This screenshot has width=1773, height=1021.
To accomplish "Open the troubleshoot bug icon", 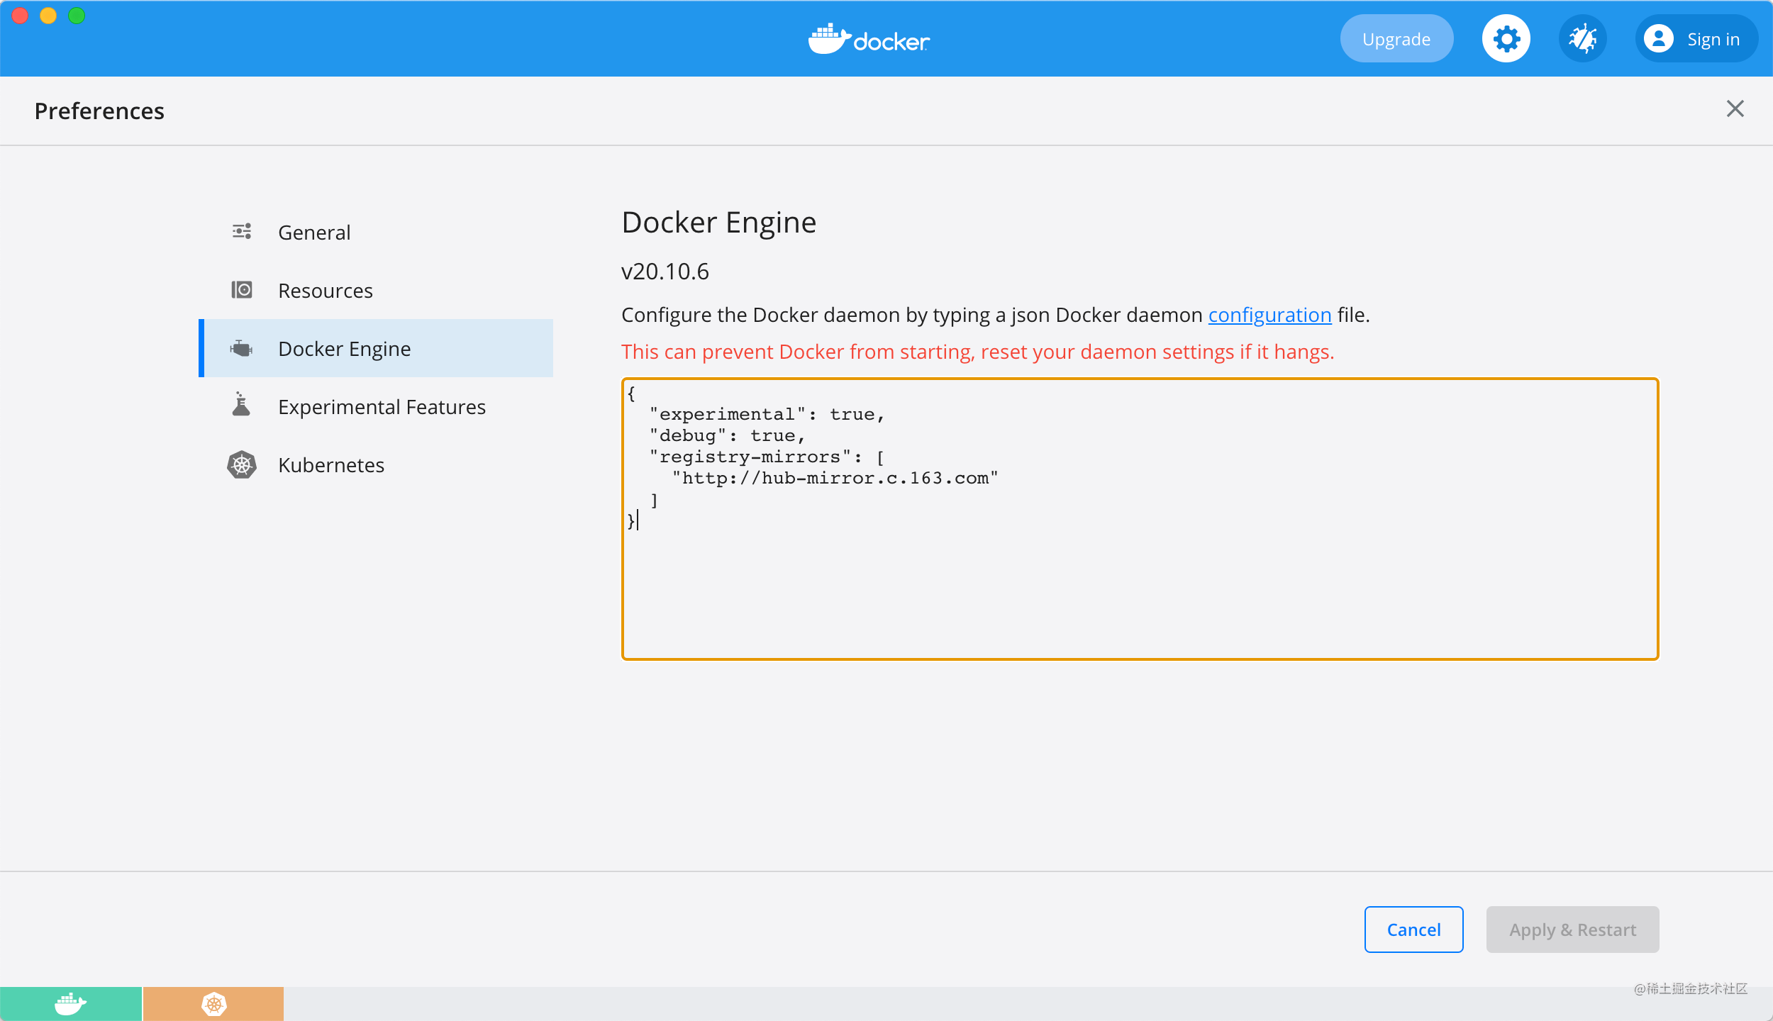I will (1582, 39).
